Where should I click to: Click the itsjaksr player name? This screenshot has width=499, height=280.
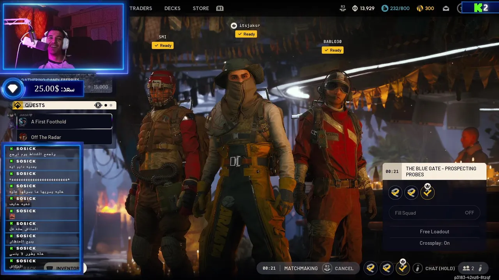[249, 26]
